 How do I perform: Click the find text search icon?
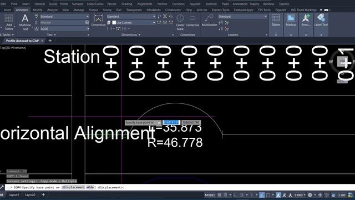[x=87, y=22]
